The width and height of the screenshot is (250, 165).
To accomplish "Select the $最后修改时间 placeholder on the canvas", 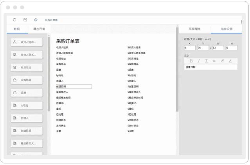I will [135, 98].
